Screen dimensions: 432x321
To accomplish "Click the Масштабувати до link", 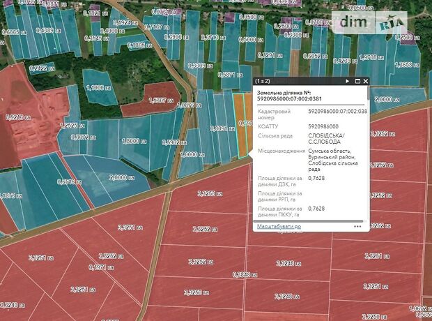I will (x=279, y=227).
